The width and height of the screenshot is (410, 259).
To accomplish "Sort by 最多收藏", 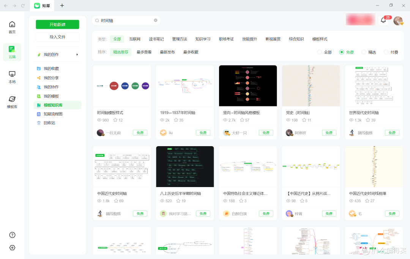I will click(x=191, y=52).
